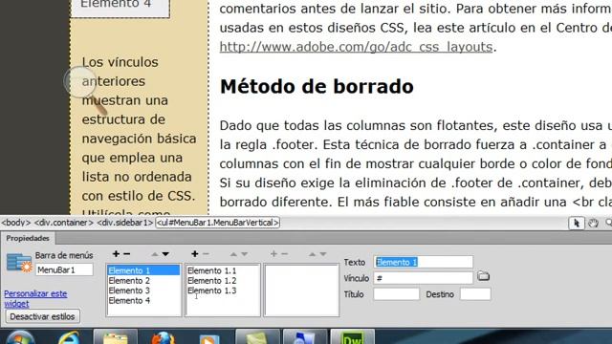Add a new submenu item to Elemento 1
Viewport: 612px width, 344px height.
(195, 254)
